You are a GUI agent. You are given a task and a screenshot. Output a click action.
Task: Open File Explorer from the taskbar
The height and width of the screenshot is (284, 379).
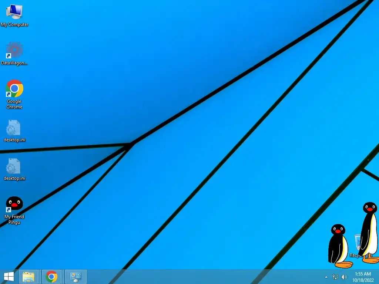coord(28,277)
